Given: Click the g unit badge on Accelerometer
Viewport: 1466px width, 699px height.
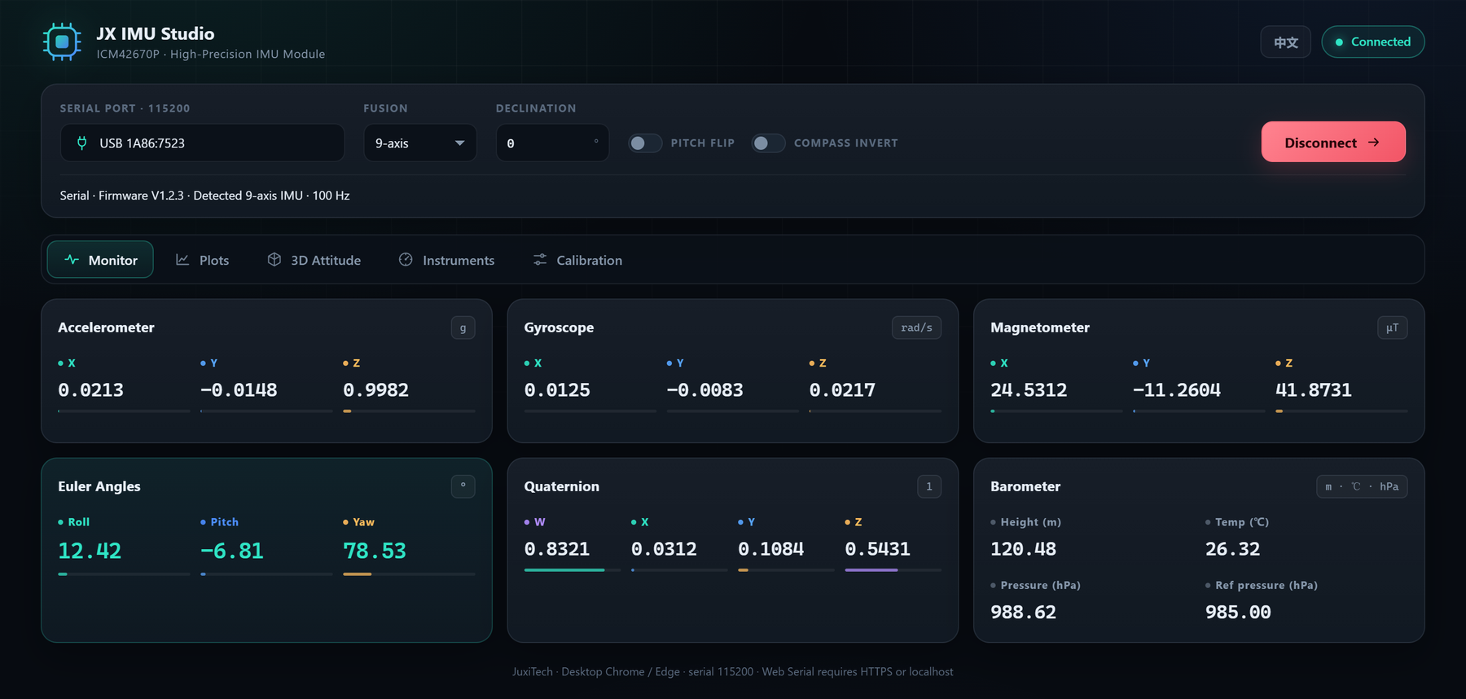Looking at the screenshot, I should 463,328.
